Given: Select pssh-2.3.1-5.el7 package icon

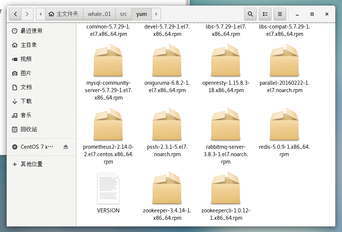Looking at the screenshot, I should (x=167, y=124).
